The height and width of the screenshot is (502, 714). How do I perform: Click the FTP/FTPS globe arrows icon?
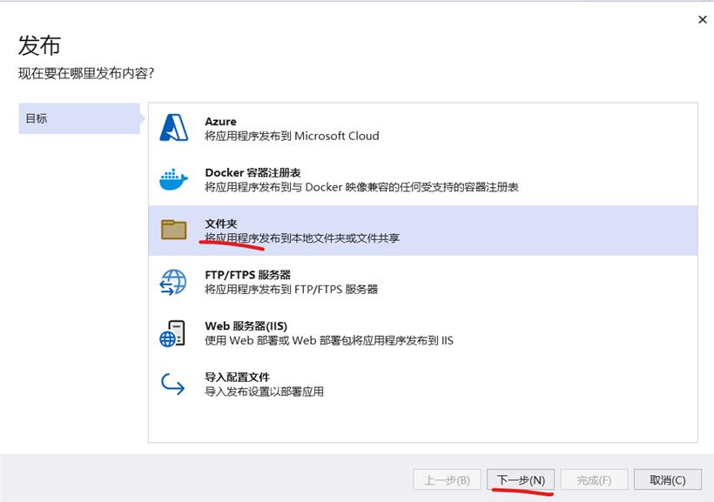click(x=173, y=282)
